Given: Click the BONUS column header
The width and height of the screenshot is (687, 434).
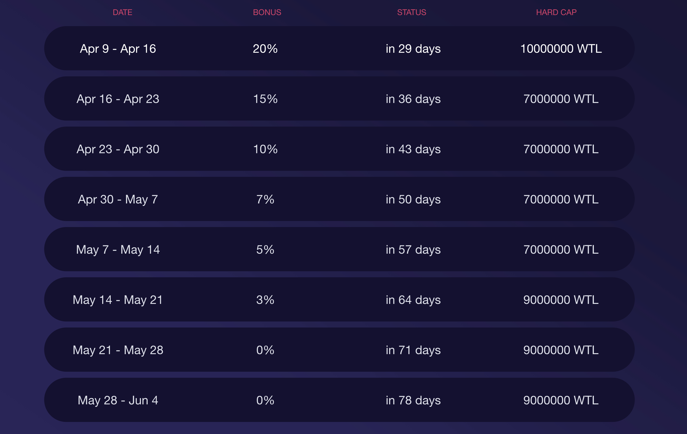Looking at the screenshot, I should 267,12.
